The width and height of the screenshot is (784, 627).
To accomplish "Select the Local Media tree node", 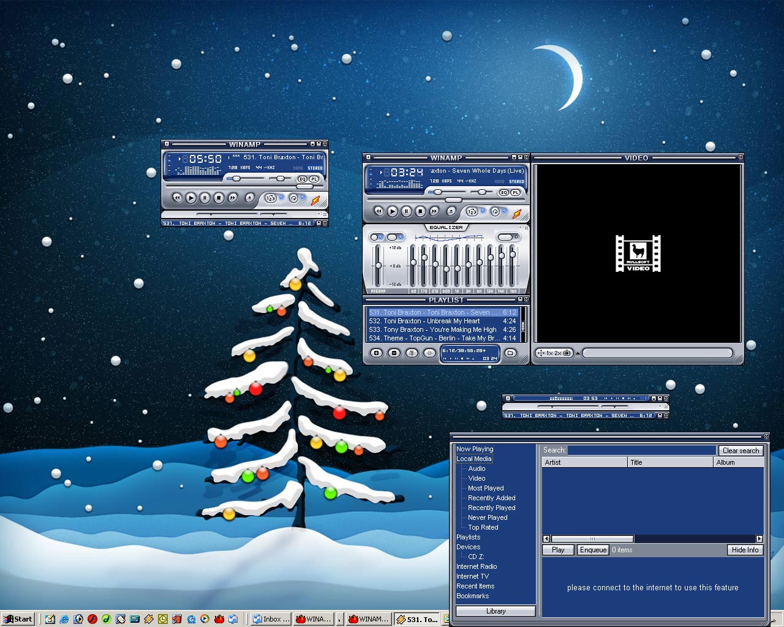I will tap(473, 459).
